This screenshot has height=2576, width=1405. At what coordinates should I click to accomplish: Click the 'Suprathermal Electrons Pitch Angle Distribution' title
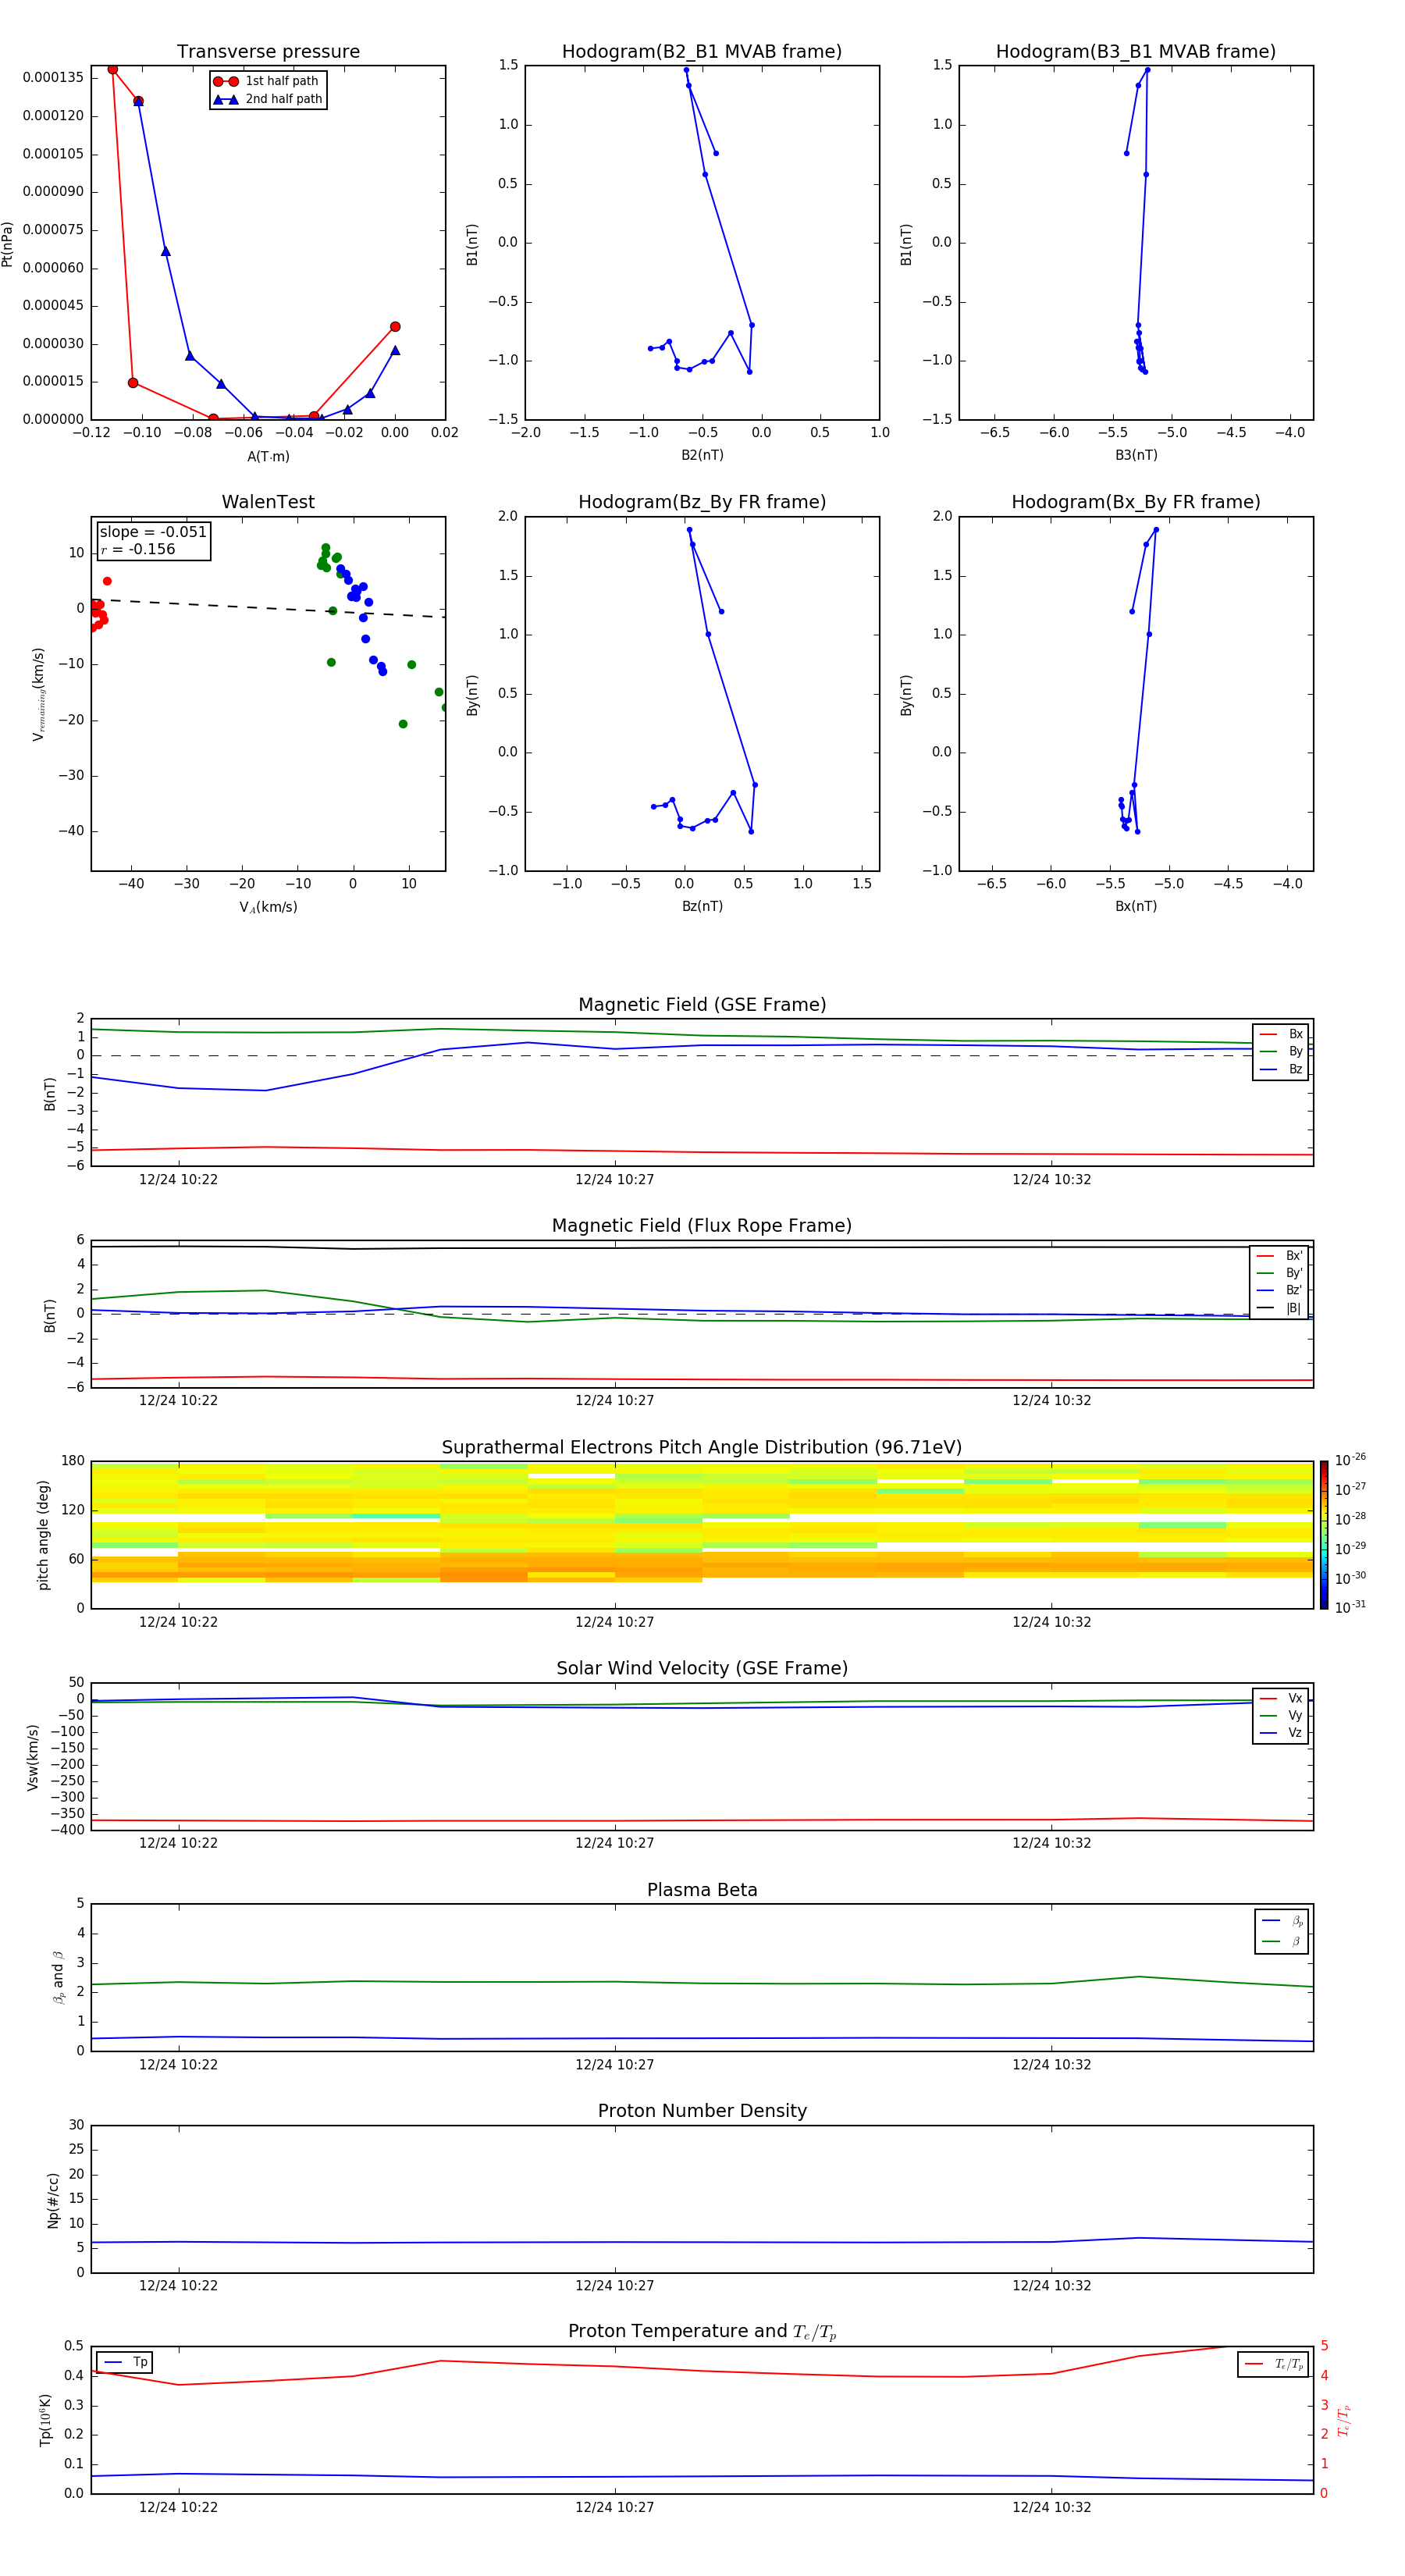(x=702, y=1448)
